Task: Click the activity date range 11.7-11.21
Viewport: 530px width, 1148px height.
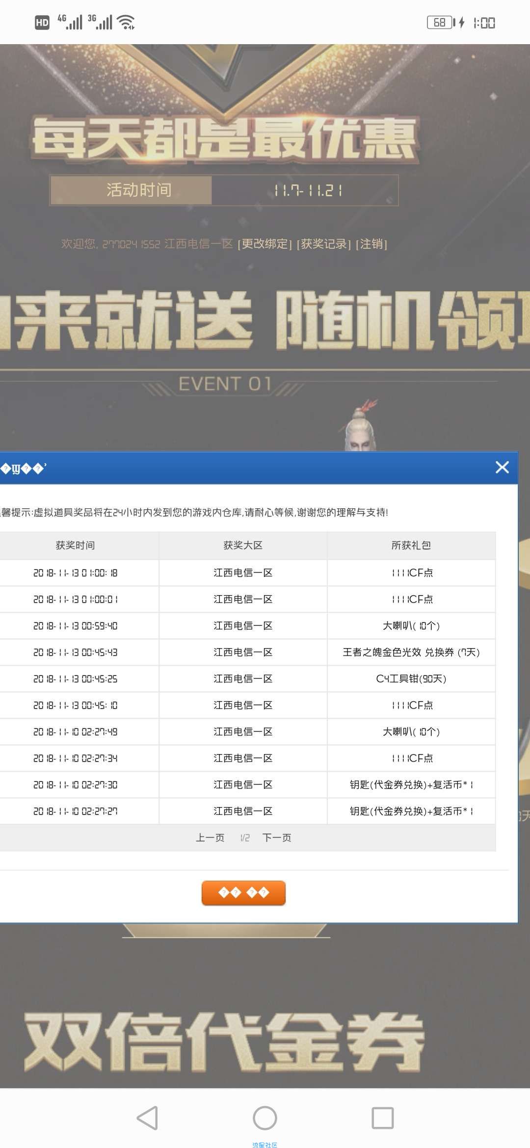Action: tap(308, 190)
